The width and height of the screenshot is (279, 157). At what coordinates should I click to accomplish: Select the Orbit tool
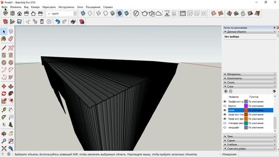4,134
